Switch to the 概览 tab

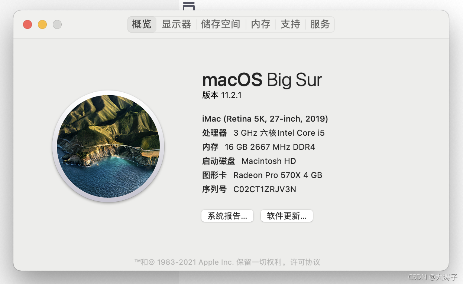point(142,24)
